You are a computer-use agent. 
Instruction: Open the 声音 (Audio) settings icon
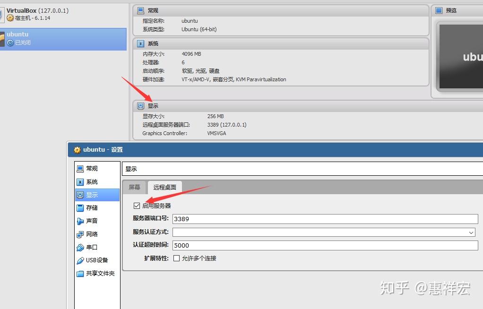pos(81,221)
